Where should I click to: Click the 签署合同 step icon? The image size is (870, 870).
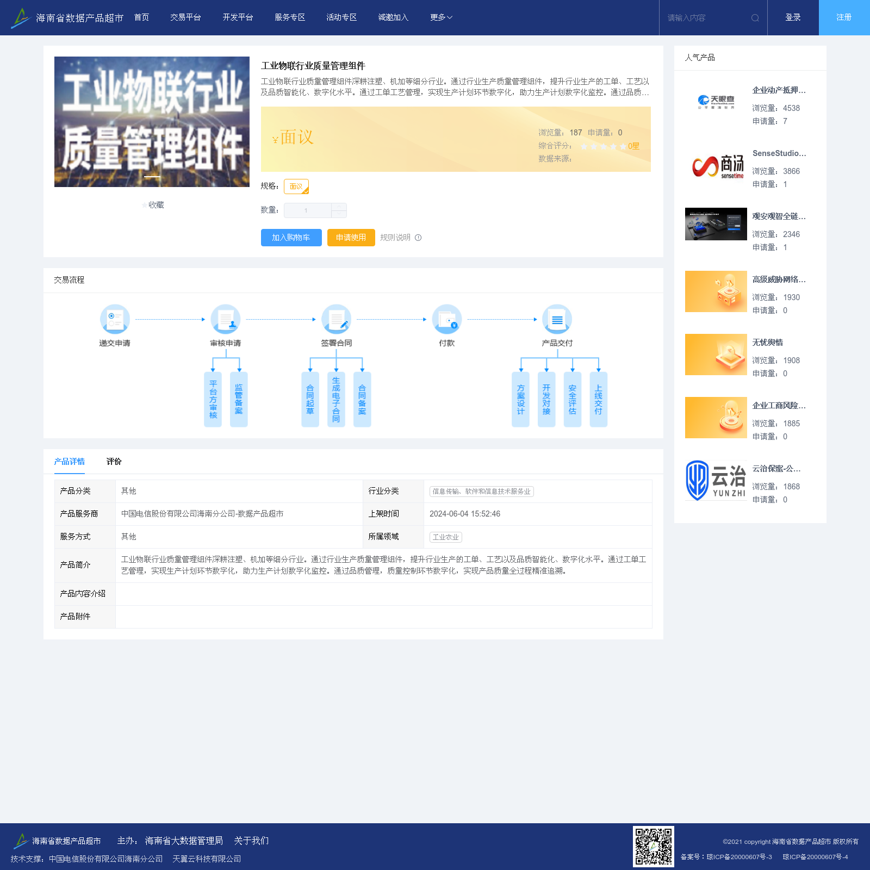tap(336, 319)
